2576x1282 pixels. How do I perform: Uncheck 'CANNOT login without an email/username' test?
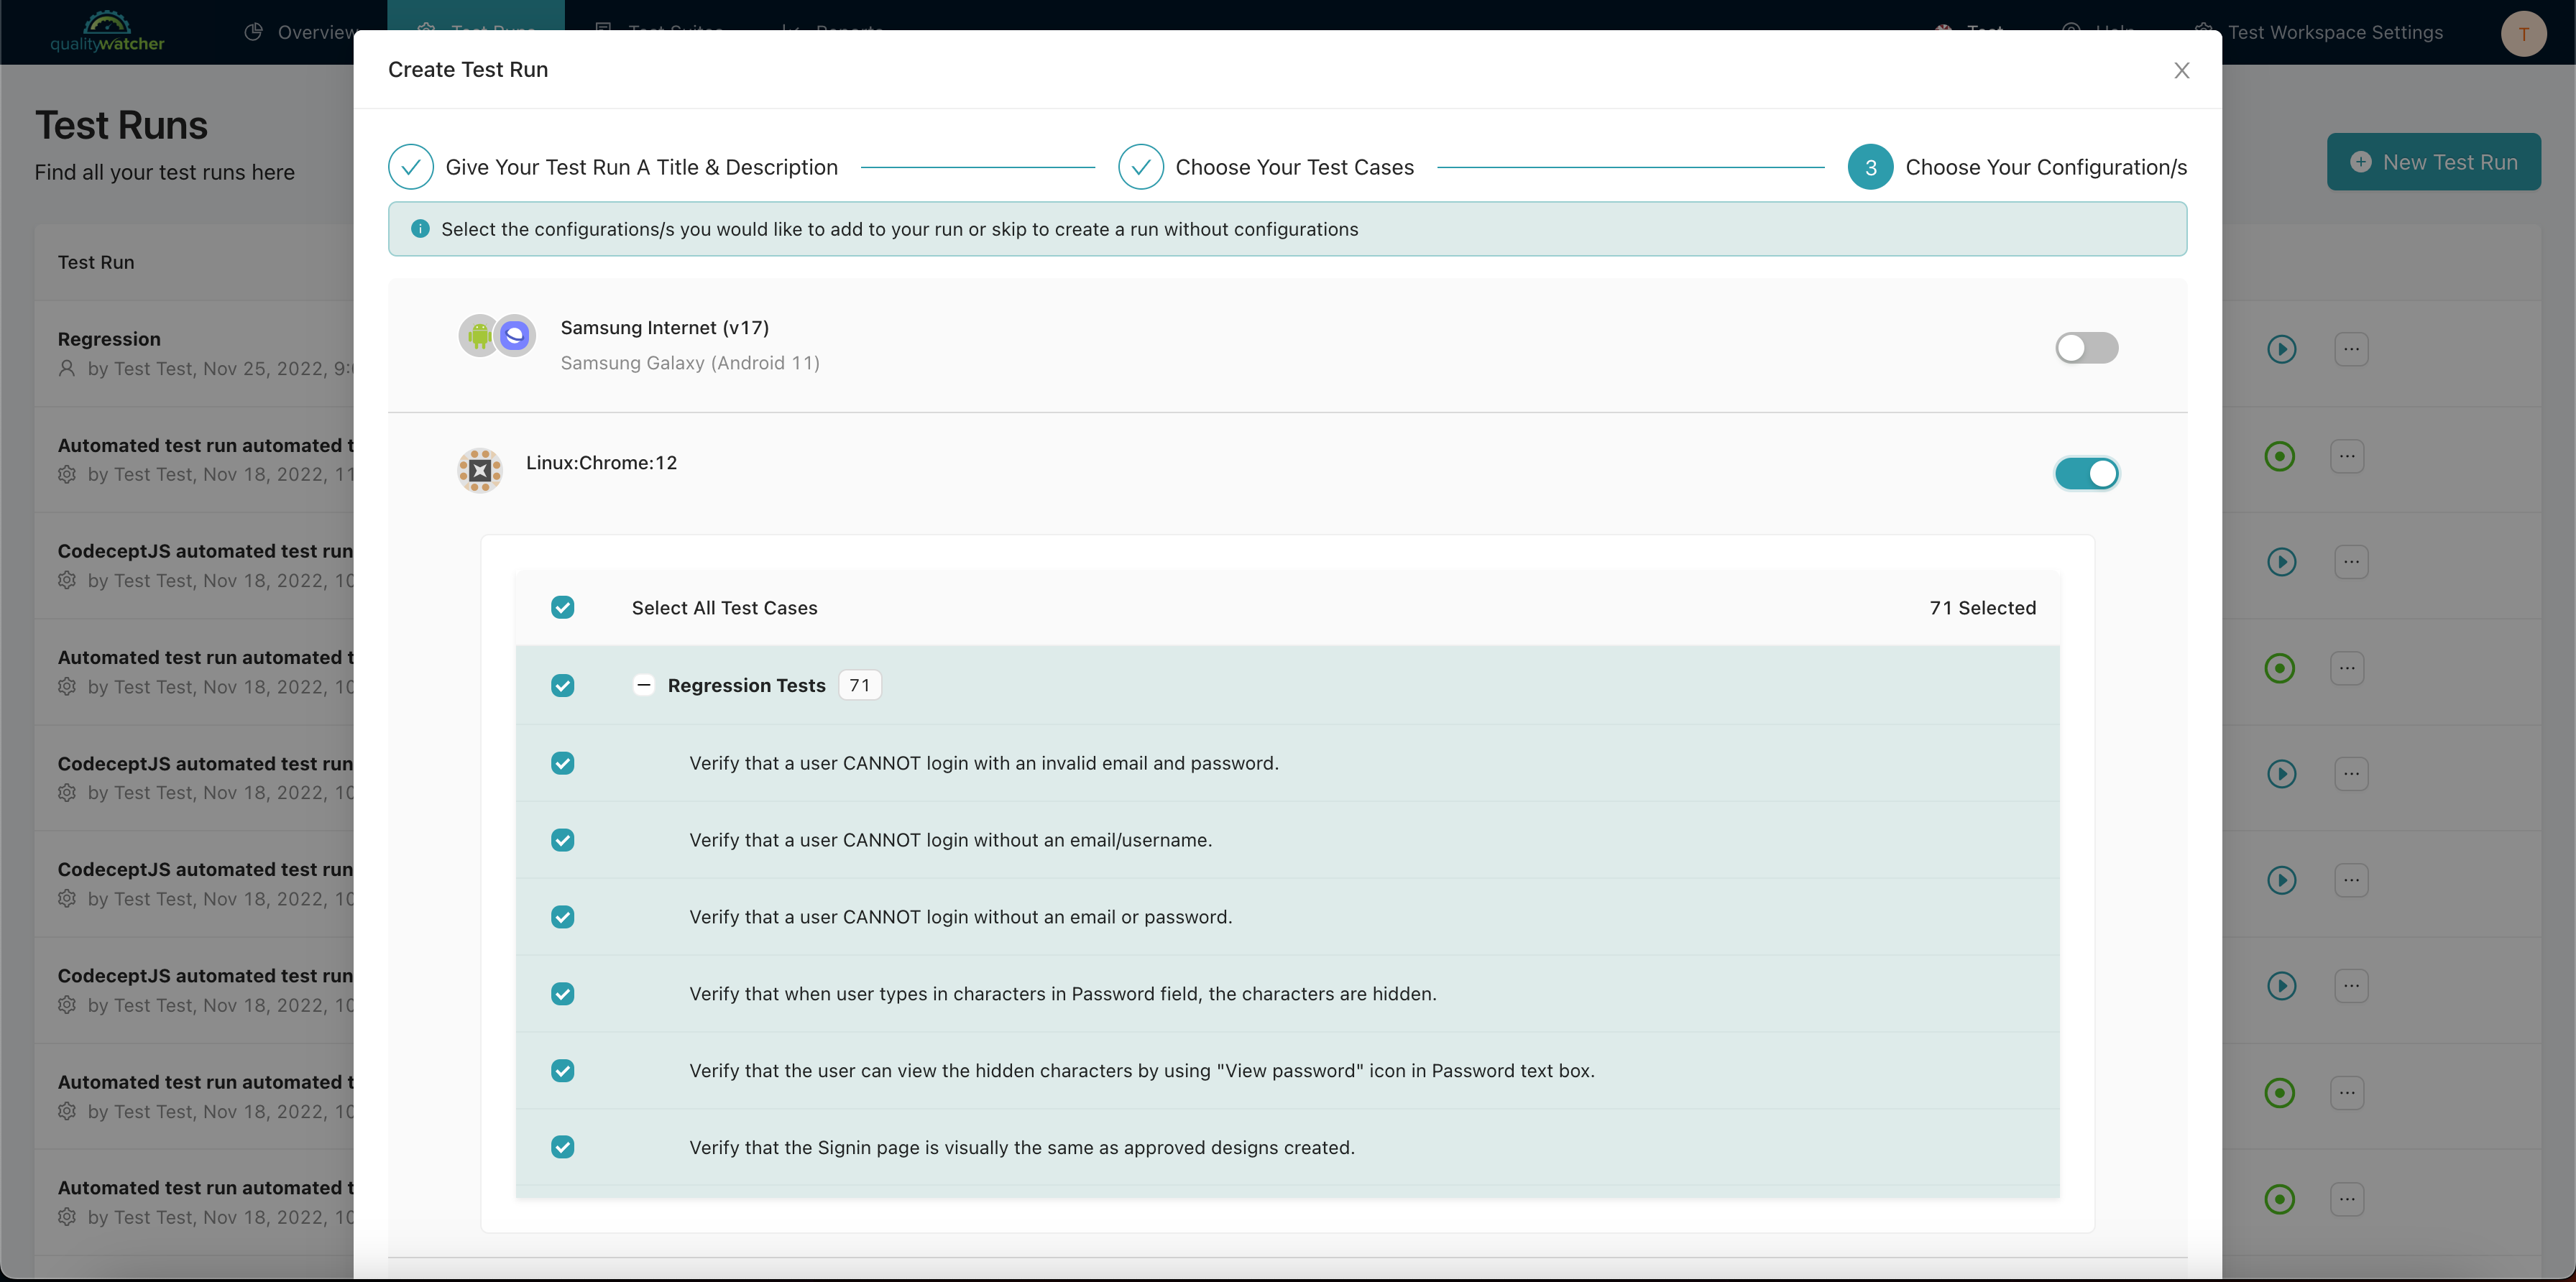click(563, 840)
